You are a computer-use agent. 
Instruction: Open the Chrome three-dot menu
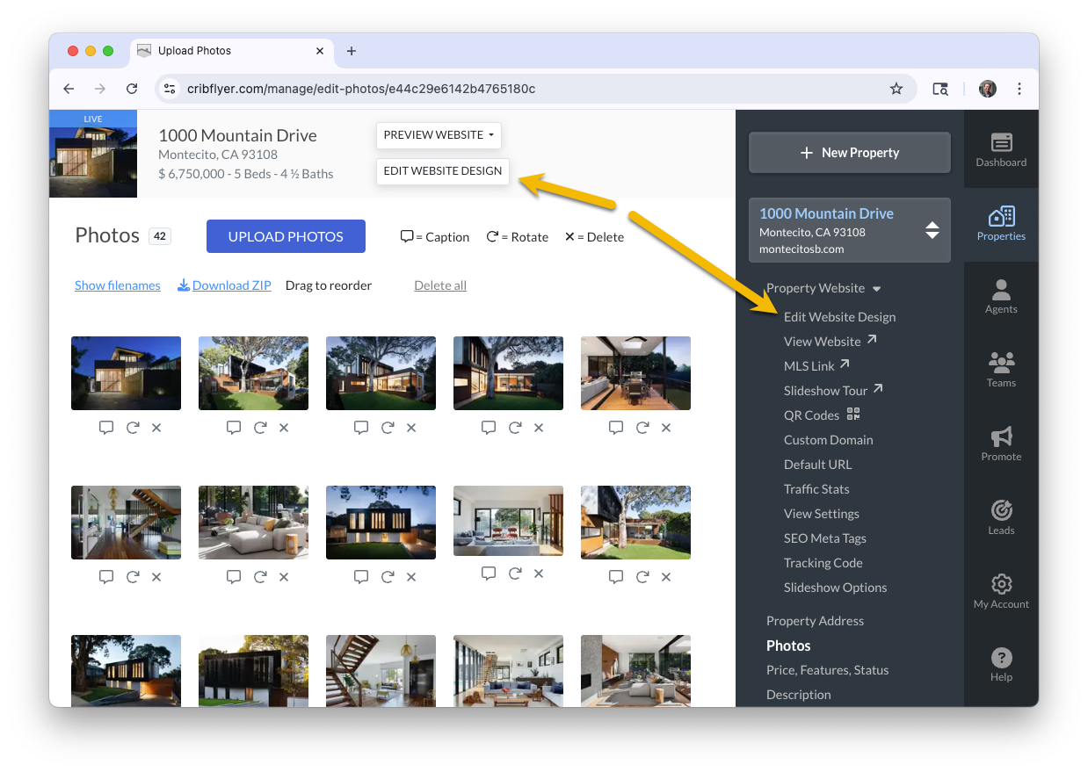(1019, 89)
